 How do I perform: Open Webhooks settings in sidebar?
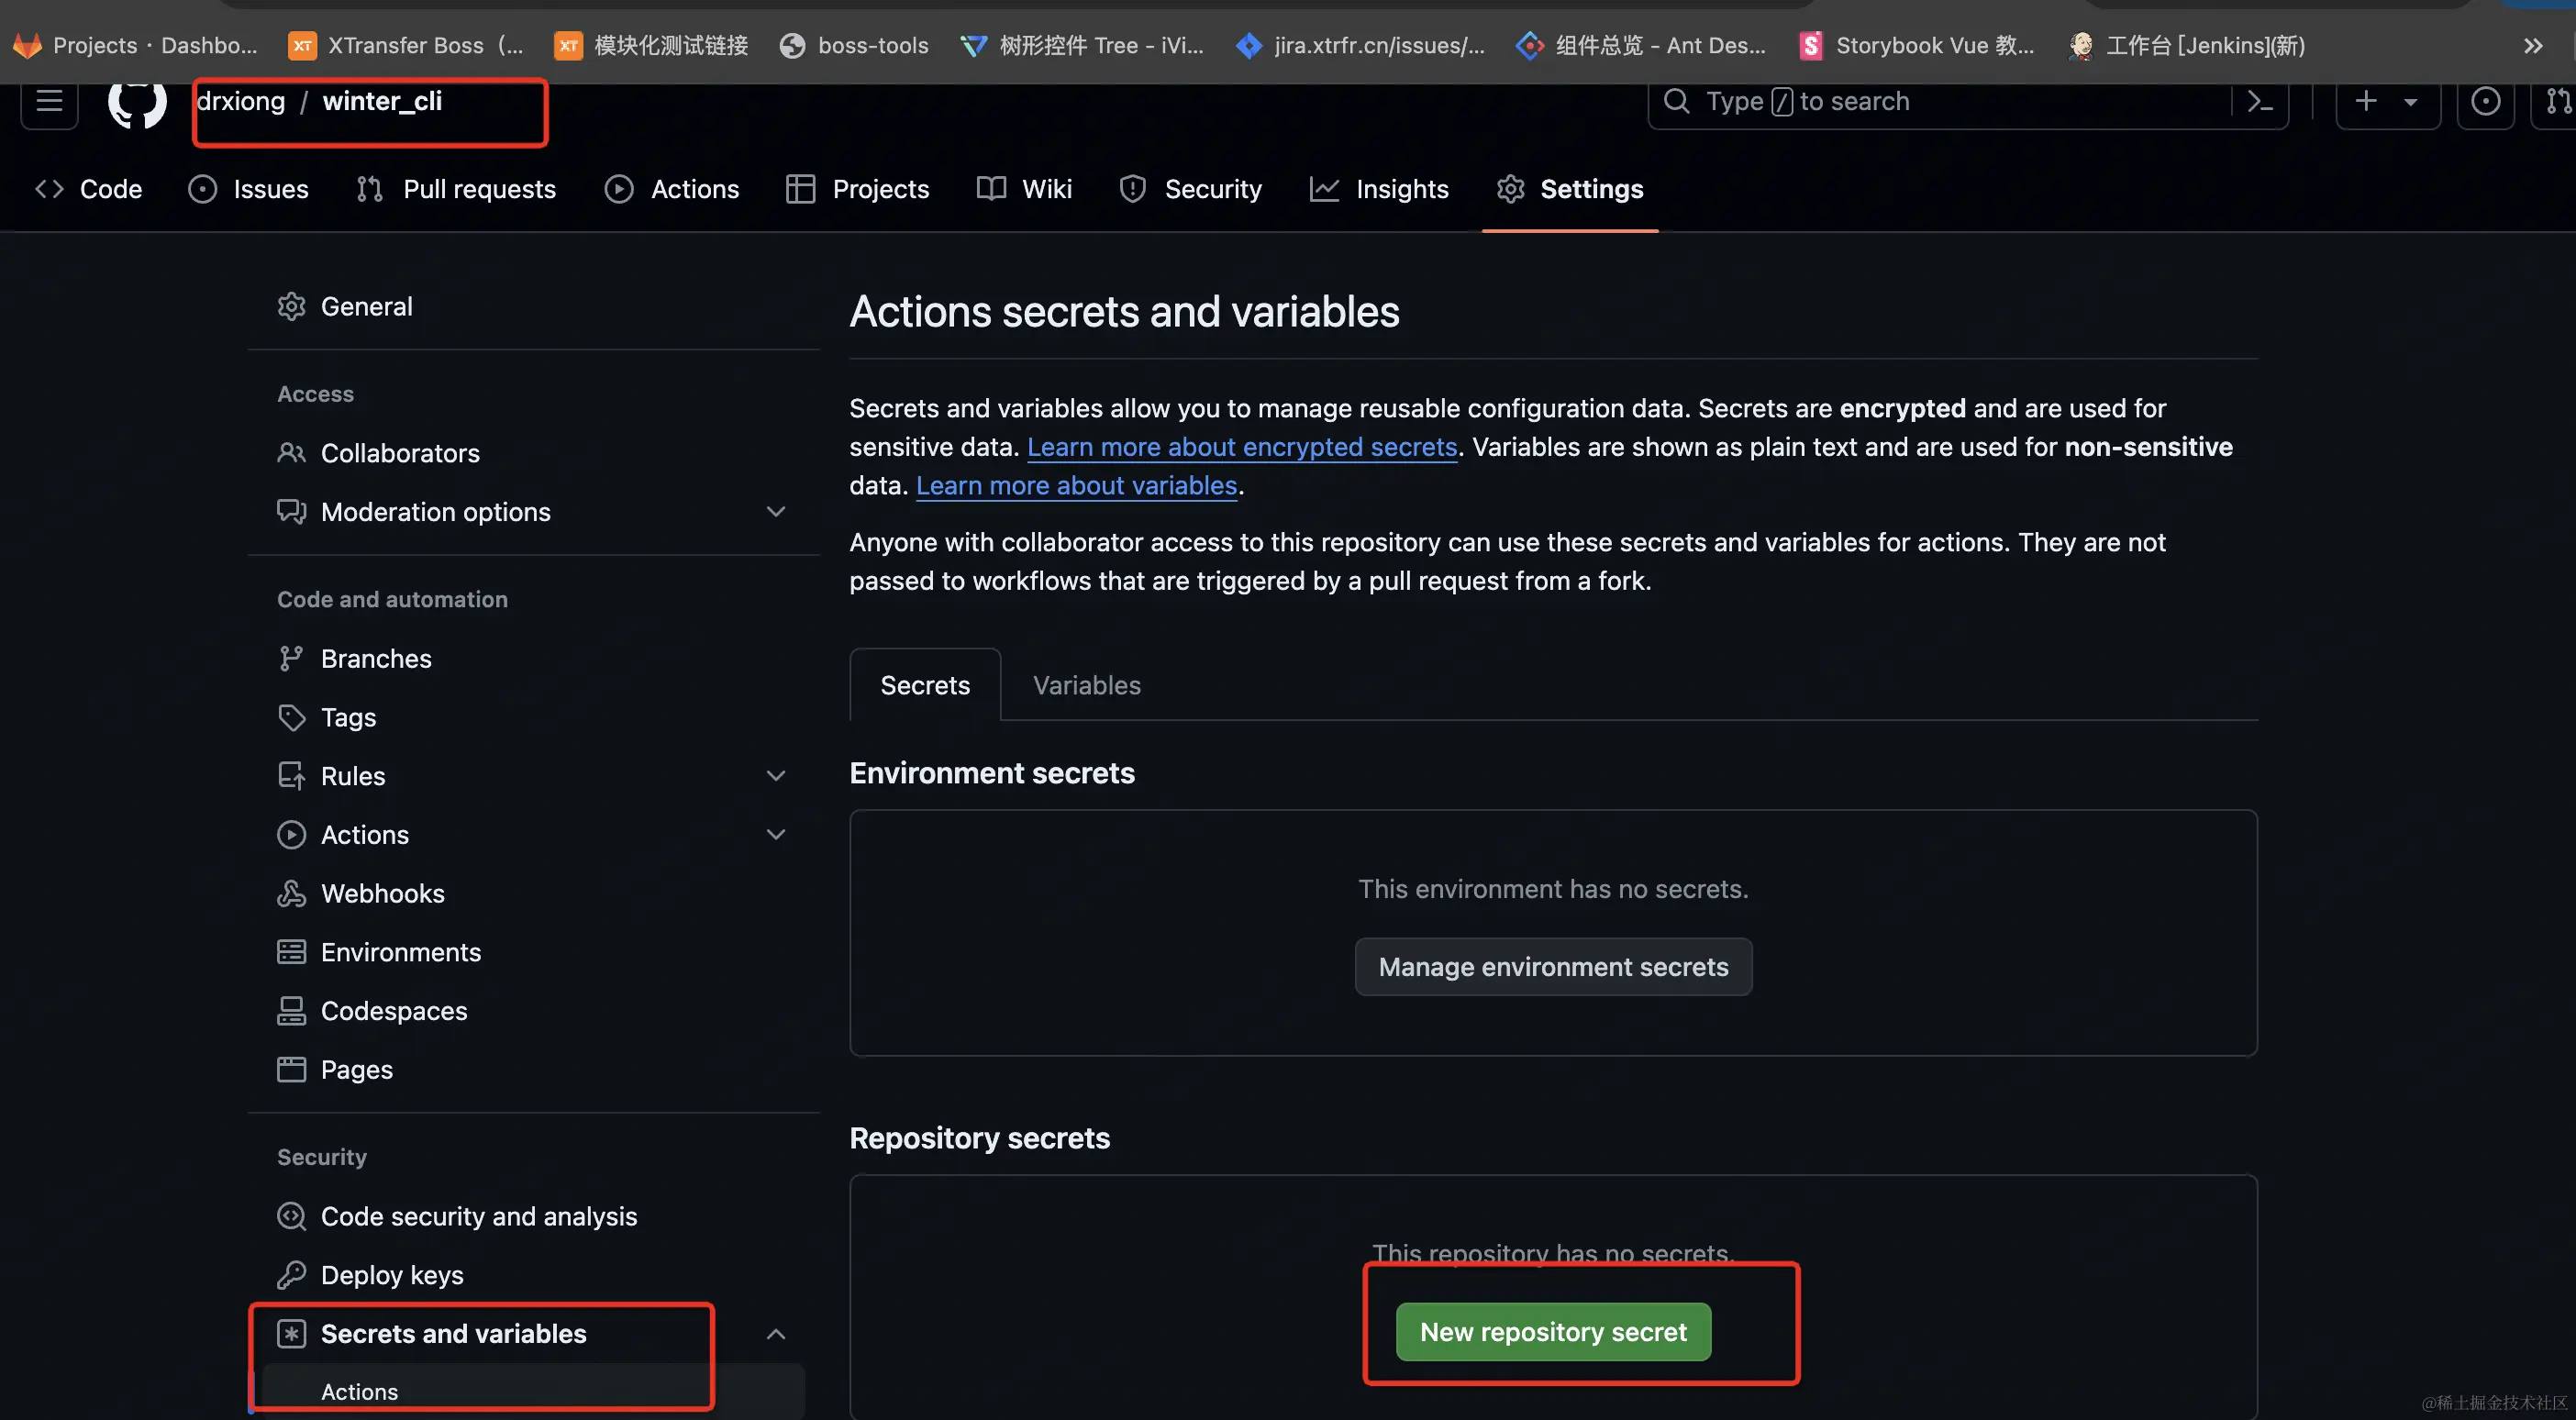(x=382, y=893)
